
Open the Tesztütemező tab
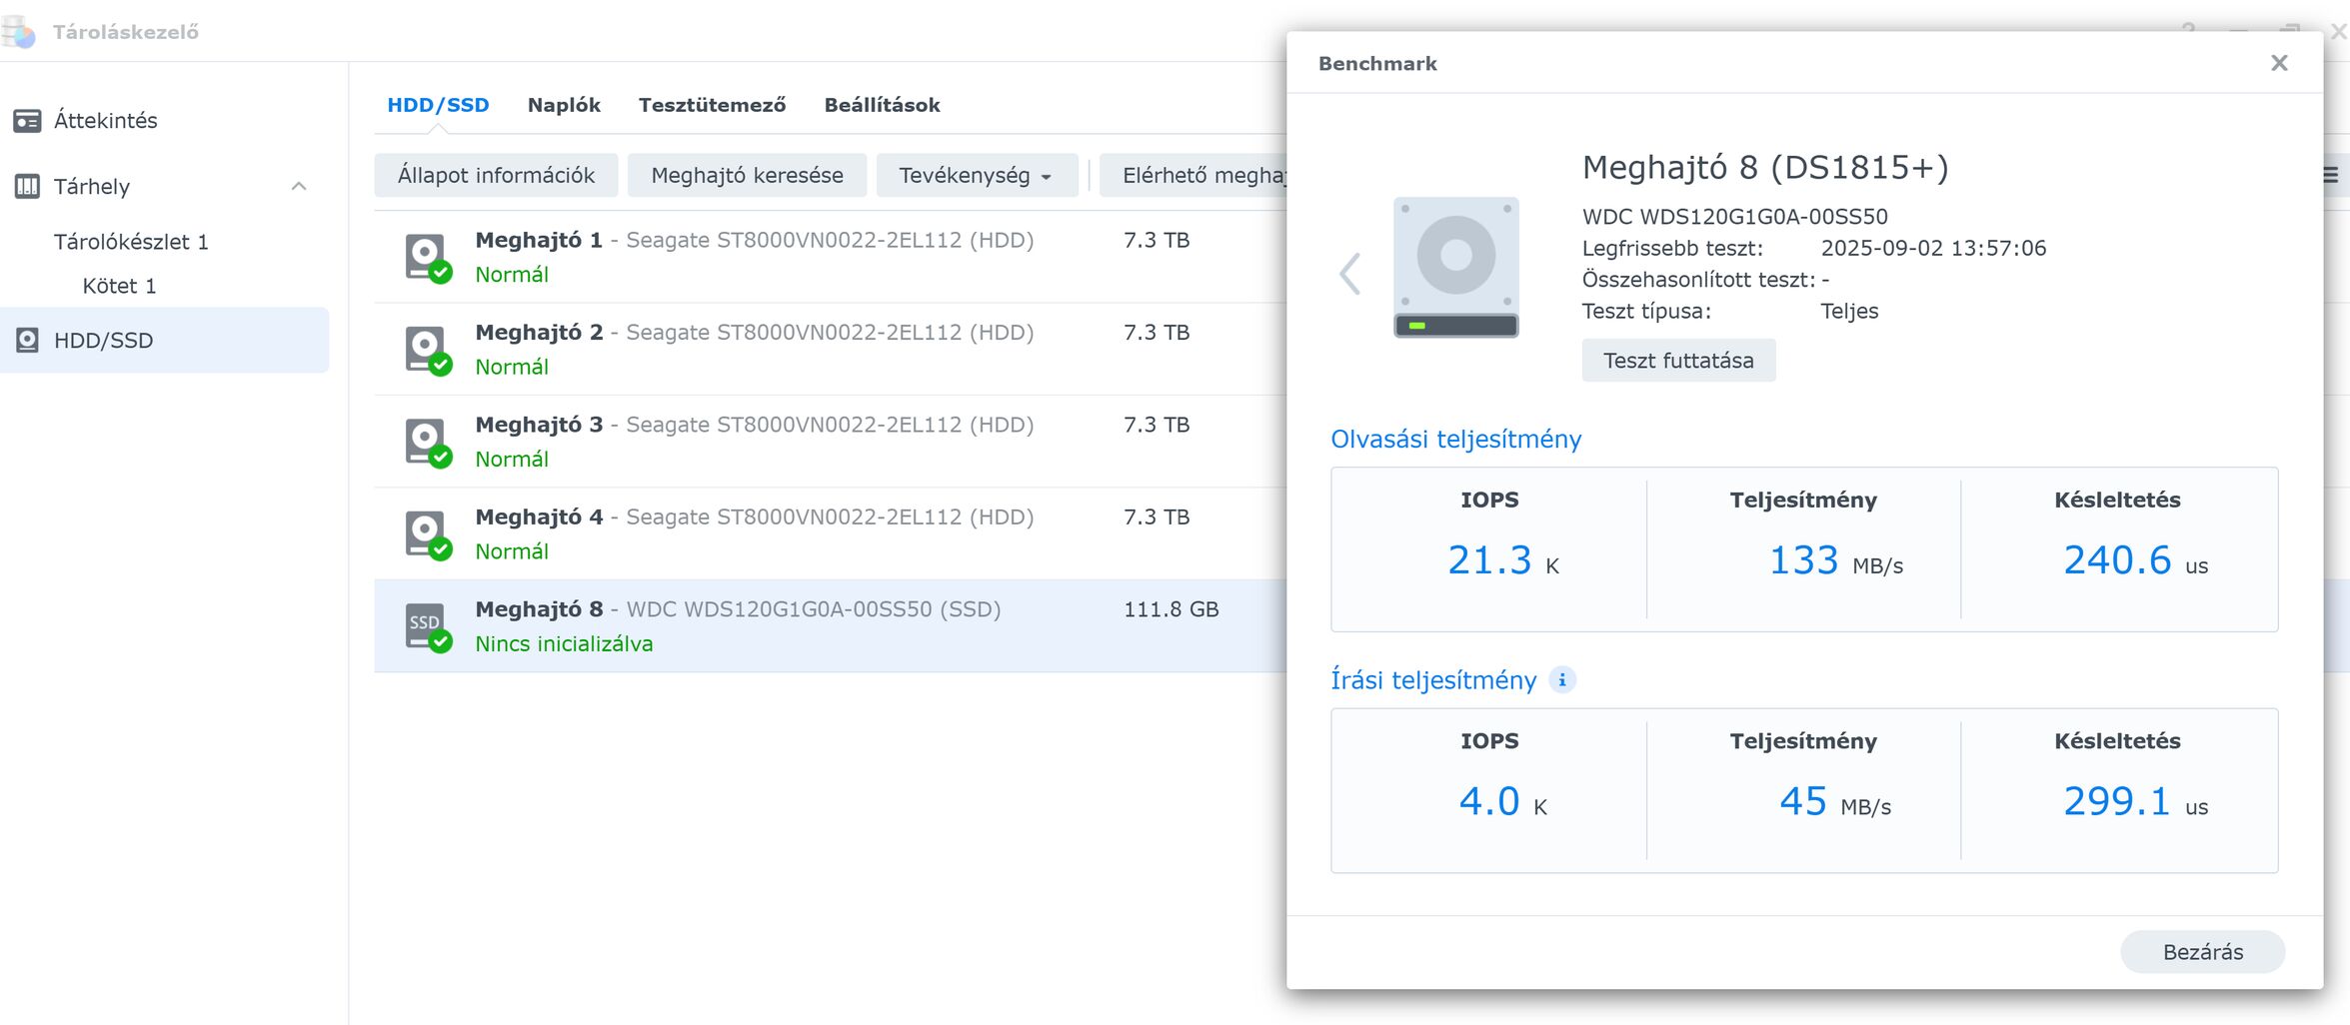click(x=712, y=105)
